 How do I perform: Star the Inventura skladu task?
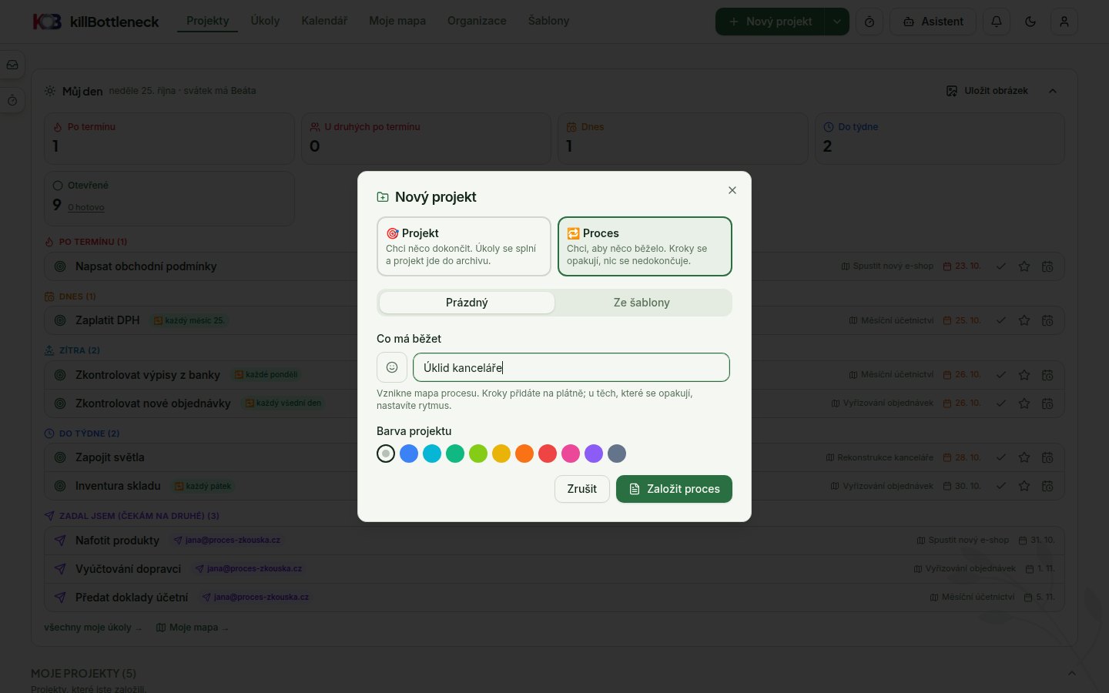(1024, 486)
